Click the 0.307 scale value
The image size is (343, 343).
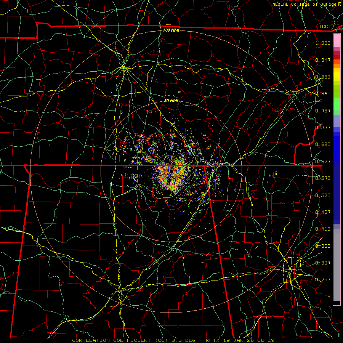click(323, 263)
